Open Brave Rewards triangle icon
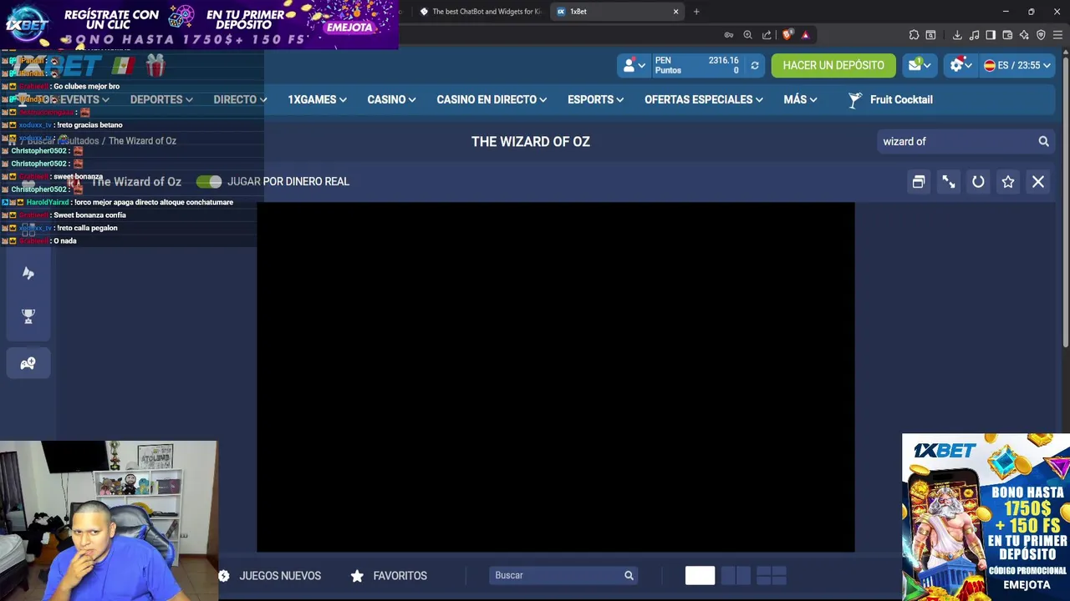 805,35
